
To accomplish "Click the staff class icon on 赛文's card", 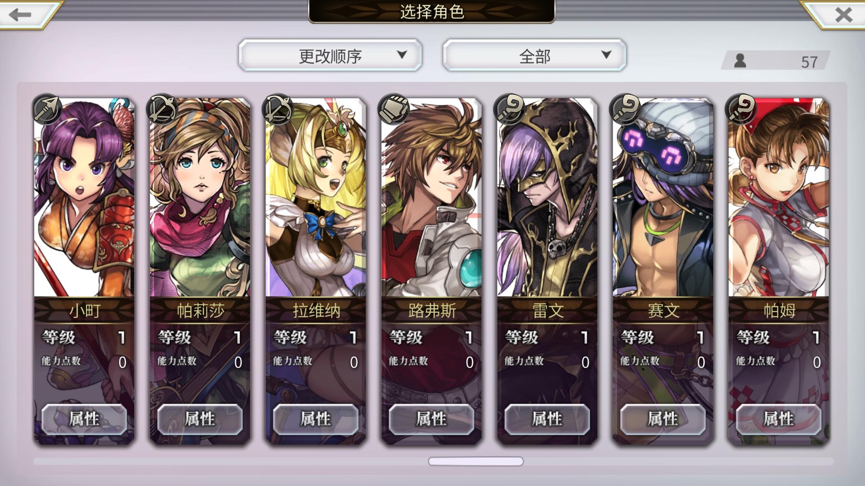I will [626, 109].
